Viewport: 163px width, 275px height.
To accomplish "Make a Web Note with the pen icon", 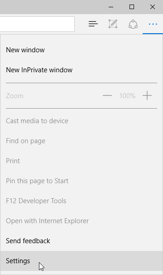I will click(113, 24).
